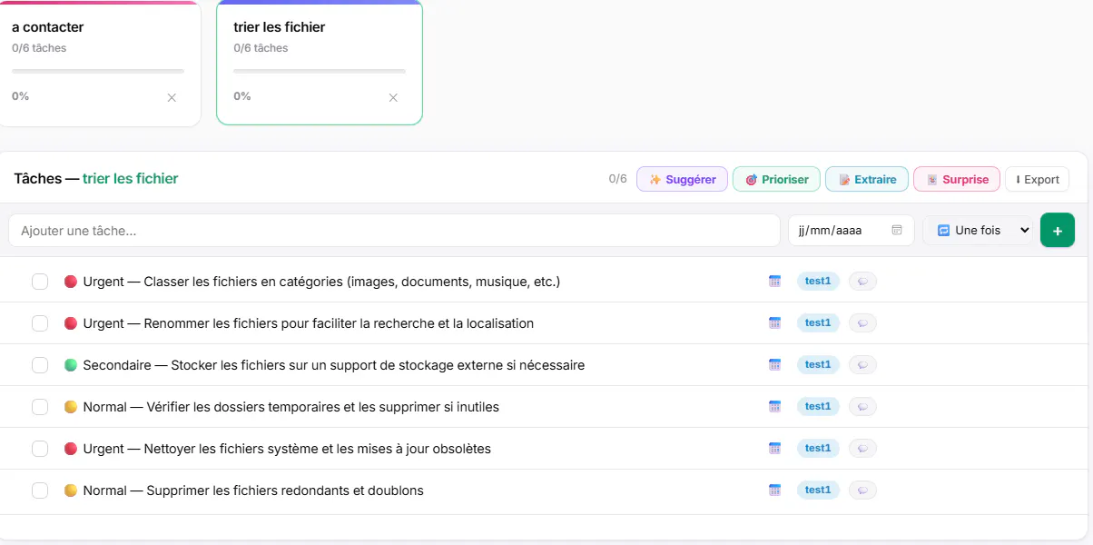Delete the 'trier les fichier' card with X
1093x545 pixels.
coord(393,97)
